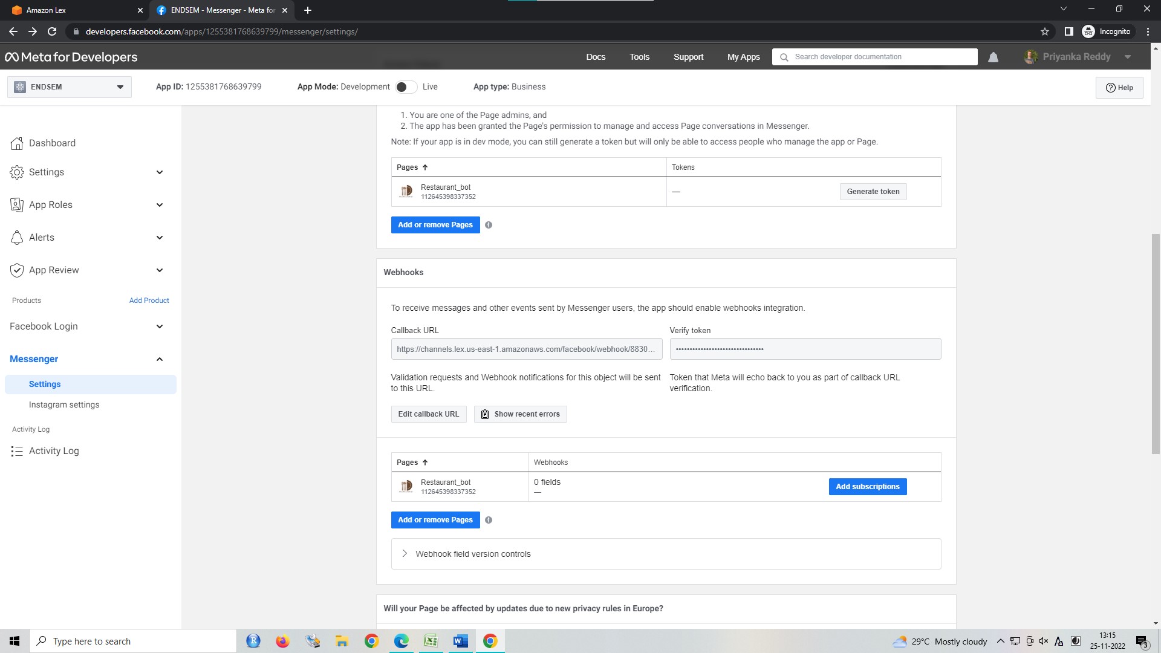The width and height of the screenshot is (1161, 653).
Task: Open notifications with the bell icon
Action: 992,56
